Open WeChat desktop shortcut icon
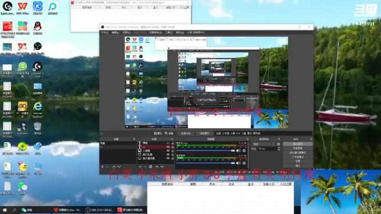381x214 pixels. click(x=22, y=188)
